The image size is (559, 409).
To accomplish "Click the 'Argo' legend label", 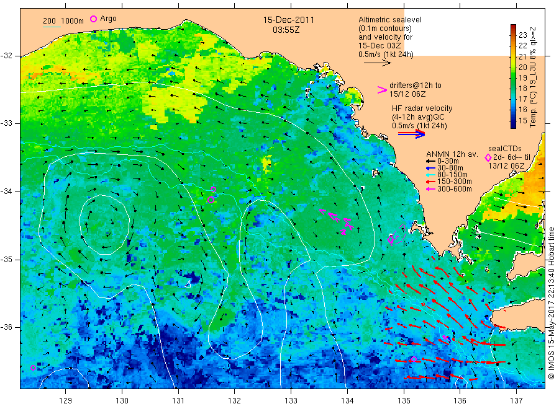I will pyautogui.click(x=108, y=19).
